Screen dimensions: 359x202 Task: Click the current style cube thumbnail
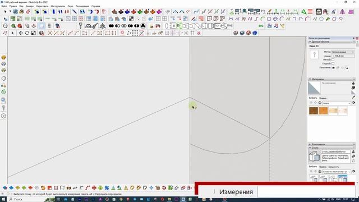tap(314, 157)
